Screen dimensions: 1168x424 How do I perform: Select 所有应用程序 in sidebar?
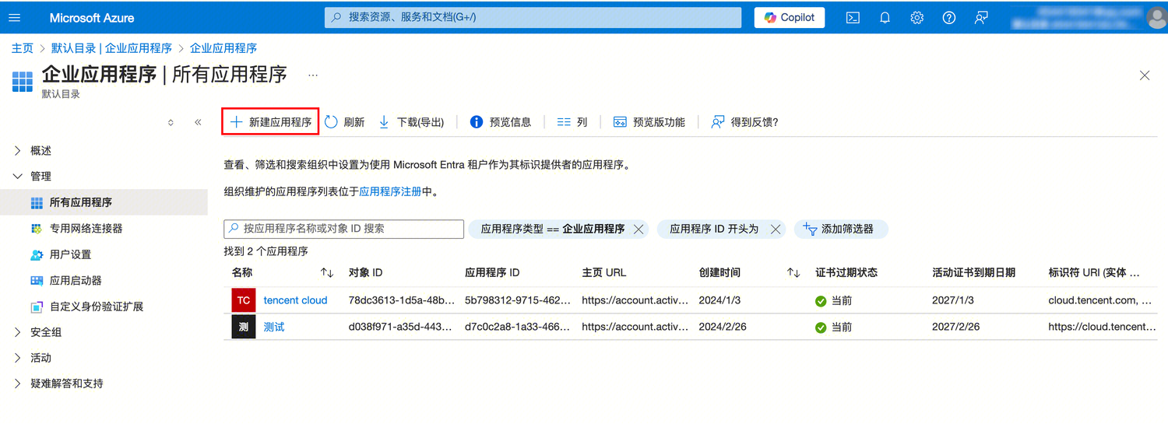click(x=104, y=202)
